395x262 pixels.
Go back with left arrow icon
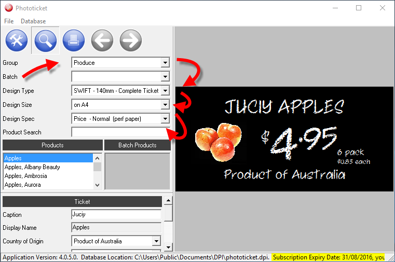point(102,40)
